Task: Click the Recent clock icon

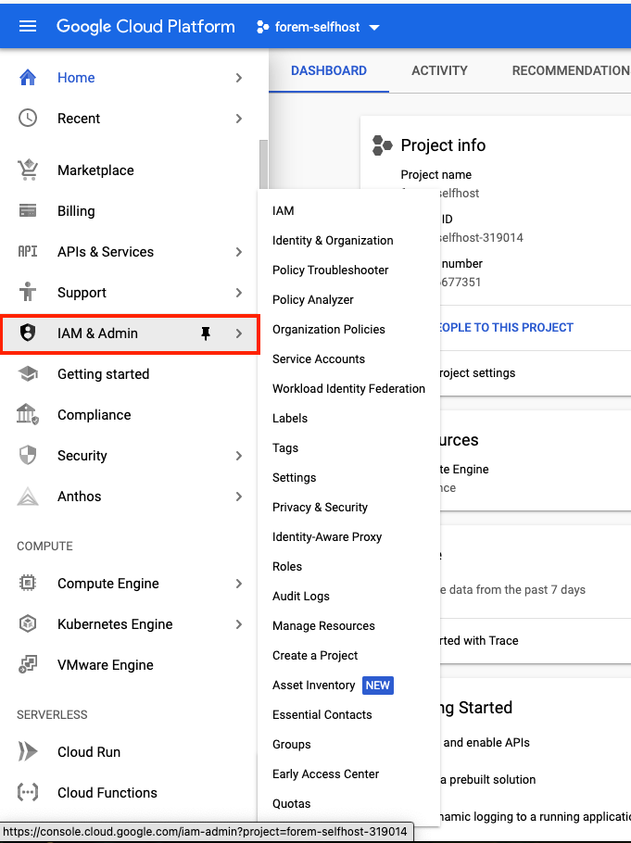Action: 28,119
